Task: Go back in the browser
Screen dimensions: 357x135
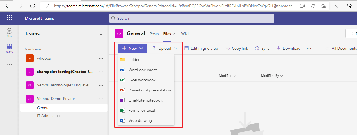Action: tap(8, 6)
